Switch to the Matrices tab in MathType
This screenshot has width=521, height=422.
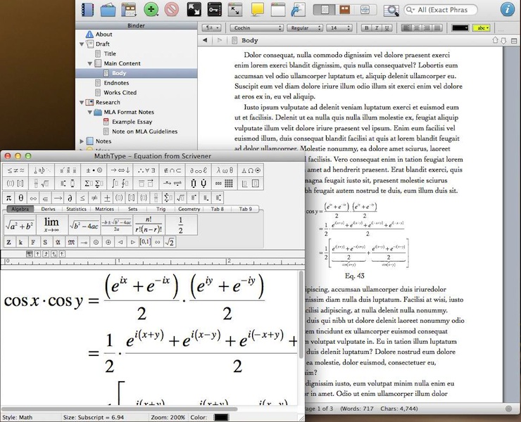tap(104, 209)
